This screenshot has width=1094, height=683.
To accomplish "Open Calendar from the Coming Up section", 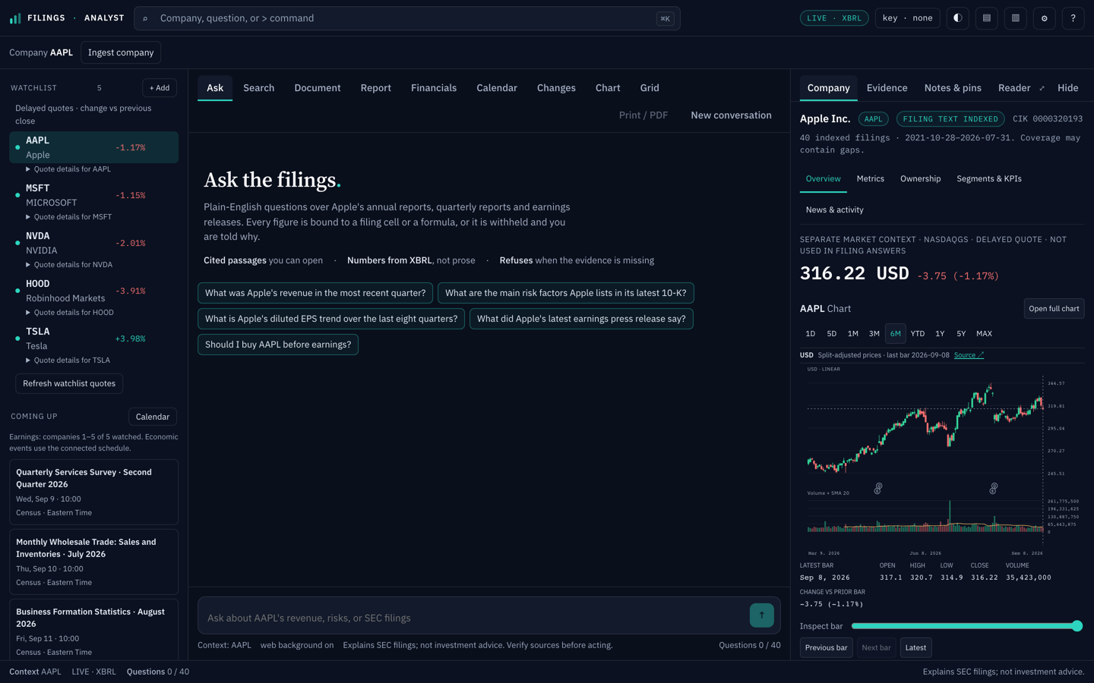I will point(153,417).
